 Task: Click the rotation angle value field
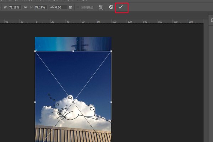[61, 7]
